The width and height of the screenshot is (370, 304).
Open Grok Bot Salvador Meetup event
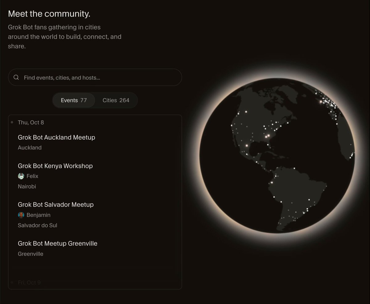click(x=56, y=204)
